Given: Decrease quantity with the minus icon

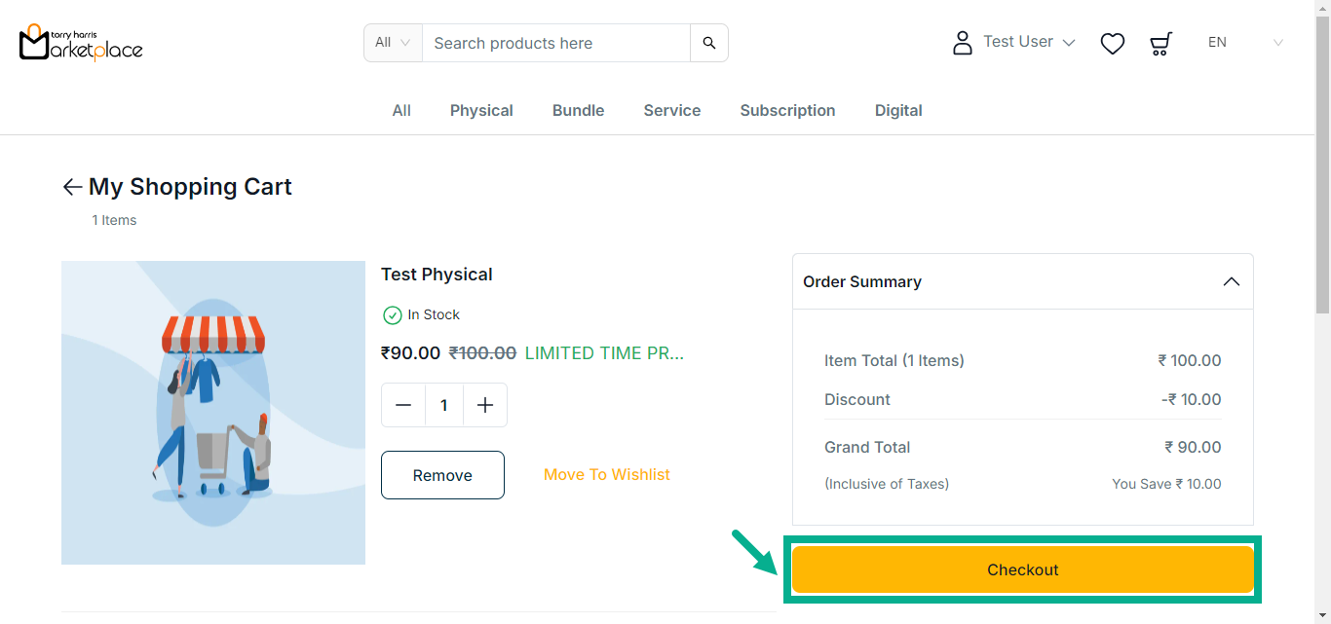Looking at the screenshot, I should point(403,405).
